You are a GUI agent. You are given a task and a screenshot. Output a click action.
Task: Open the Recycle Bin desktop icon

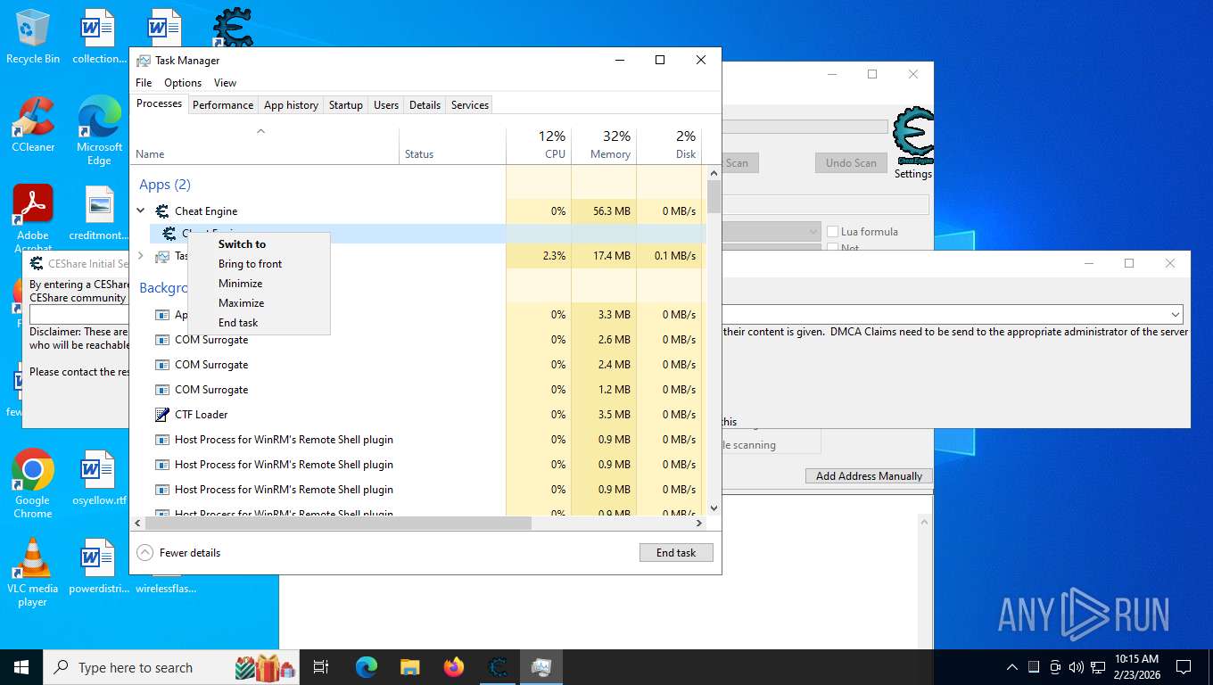pos(33,36)
